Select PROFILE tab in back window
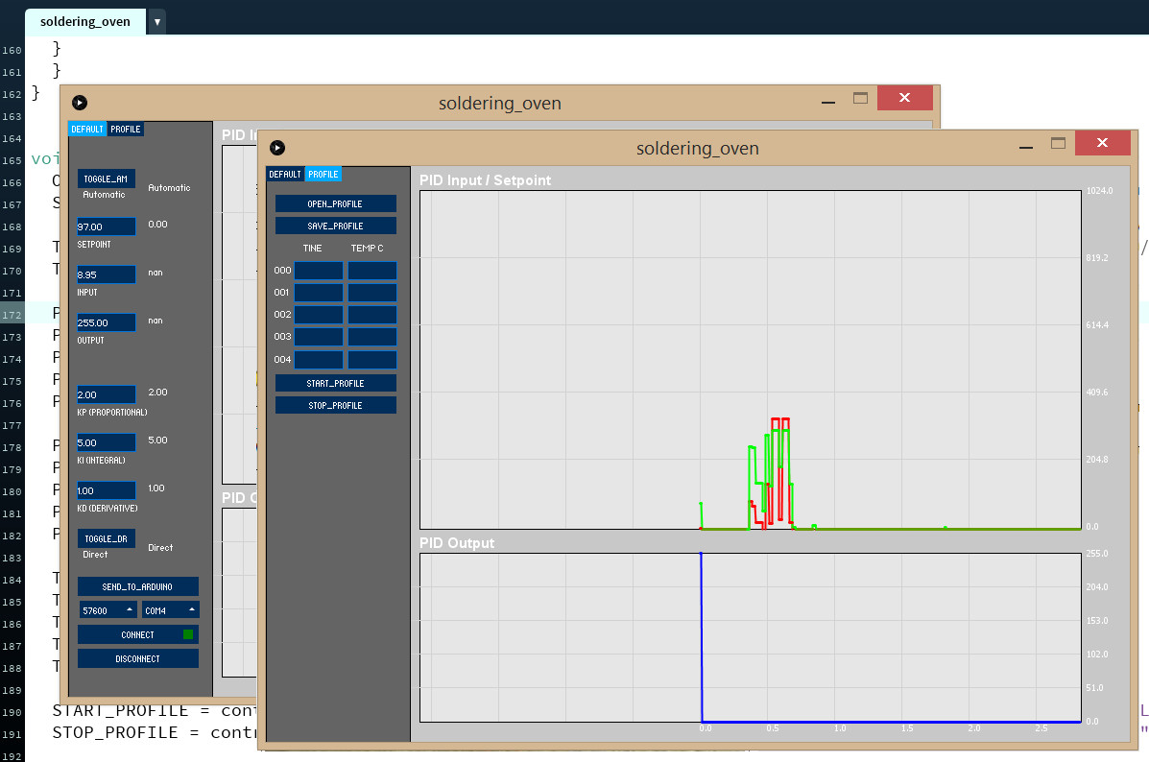This screenshot has height=762, width=1149. (126, 130)
